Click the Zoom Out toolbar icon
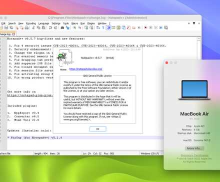 point(79,27)
